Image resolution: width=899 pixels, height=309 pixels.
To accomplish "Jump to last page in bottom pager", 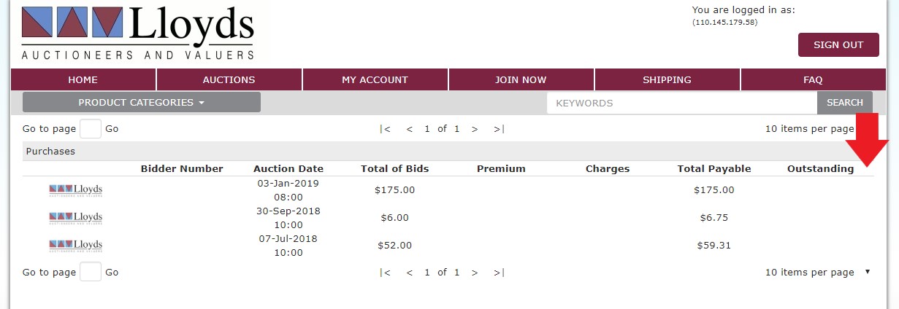I will coord(499,273).
